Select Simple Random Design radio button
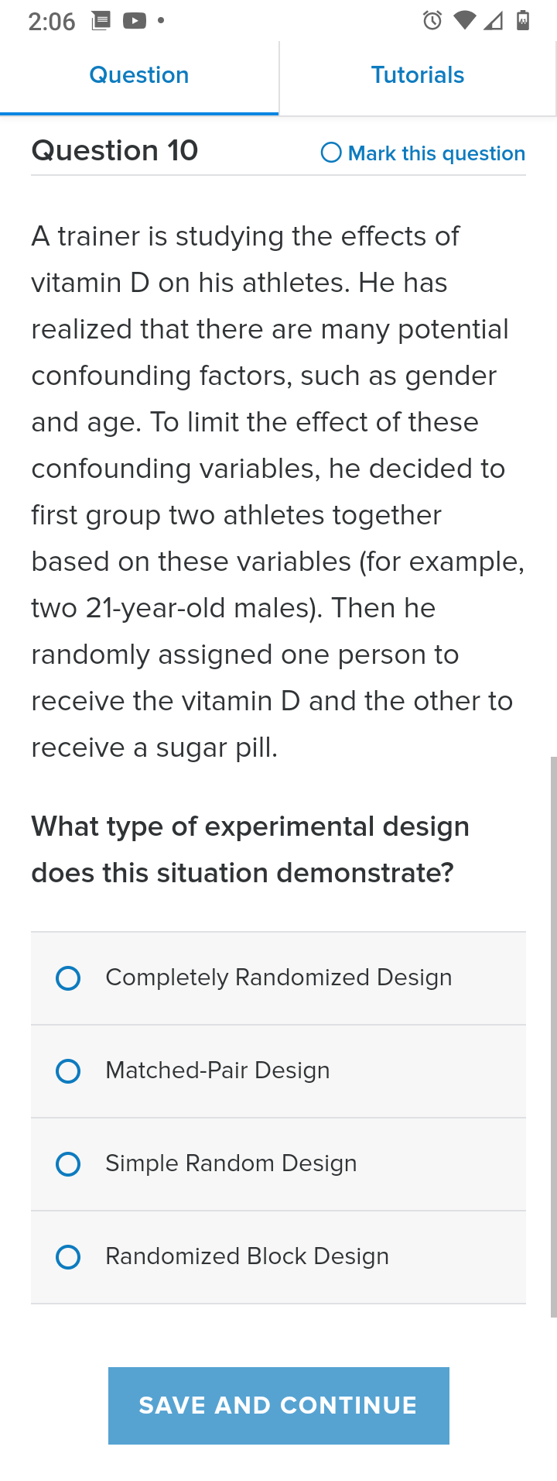 68,1164
